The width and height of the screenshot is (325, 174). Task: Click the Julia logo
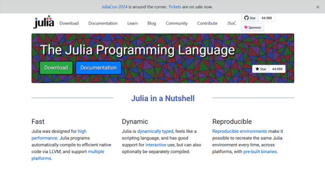(x=44, y=22)
